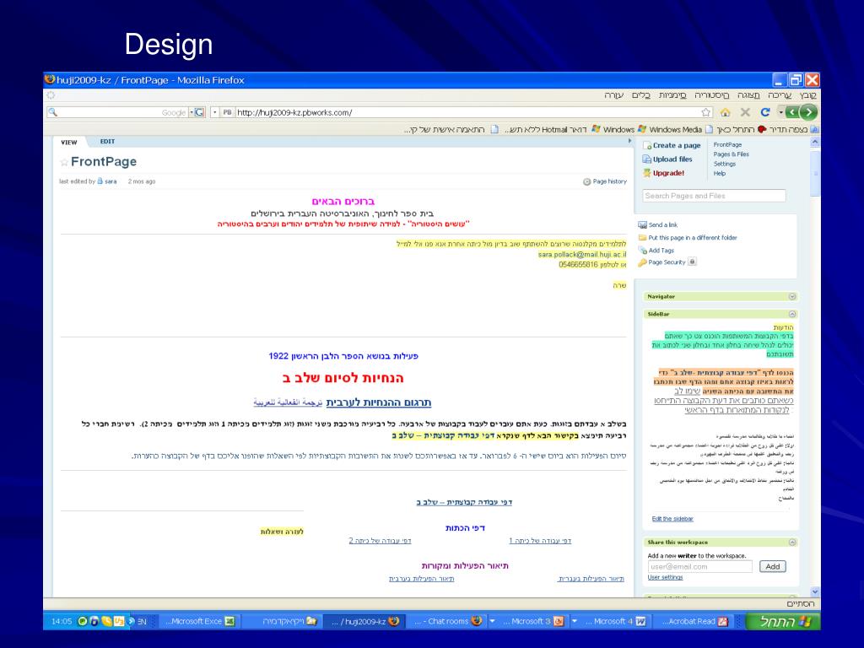Image resolution: width=864 pixels, height=648 pixels.
Task: Click the Search Pages and Files field
Action: 714,196
